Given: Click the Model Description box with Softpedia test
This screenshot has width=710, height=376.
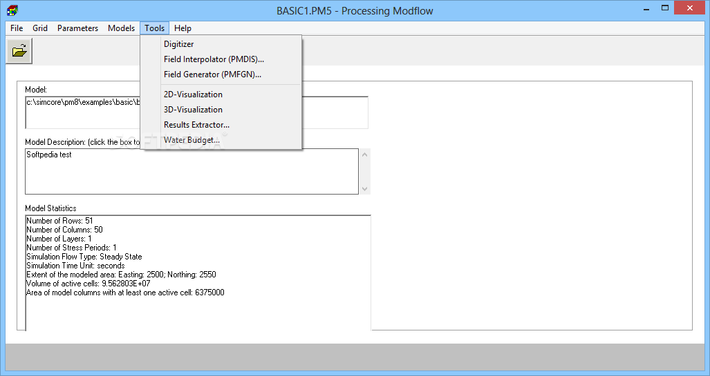Looking at the screenshot, I should [192, 172].
